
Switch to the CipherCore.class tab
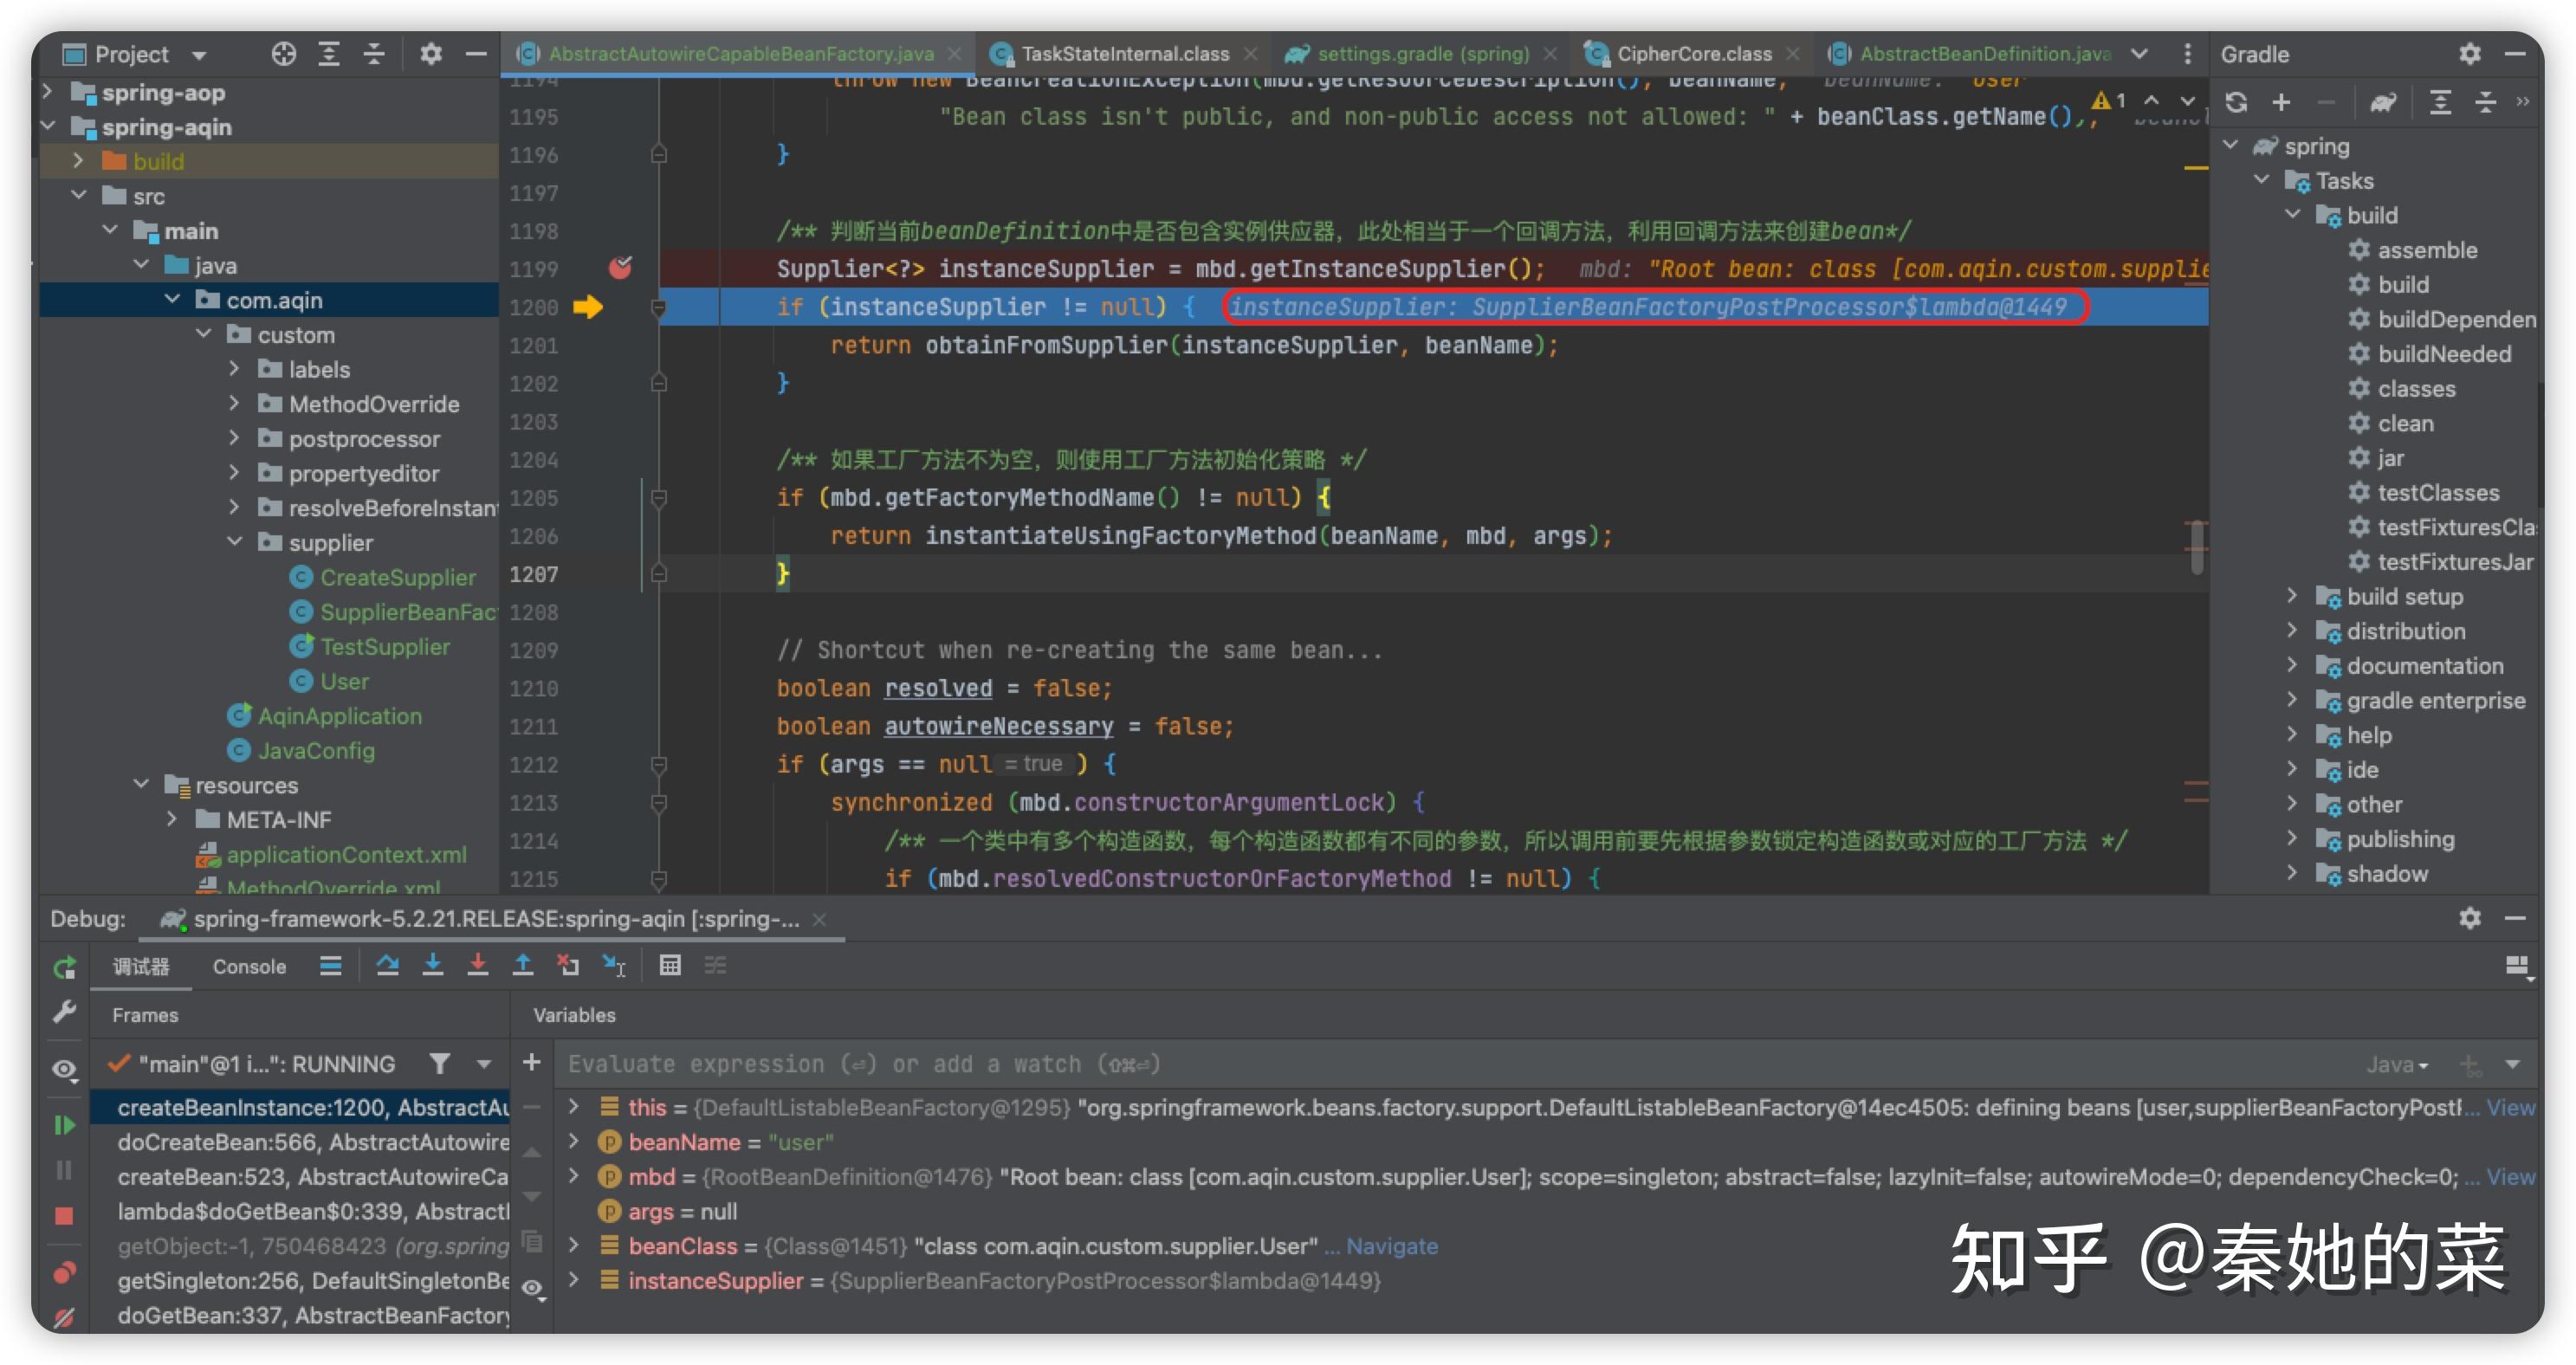point(1693,54)
